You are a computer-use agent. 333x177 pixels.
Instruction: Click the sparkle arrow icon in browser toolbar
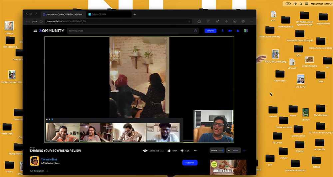click(x=217, y=21)
